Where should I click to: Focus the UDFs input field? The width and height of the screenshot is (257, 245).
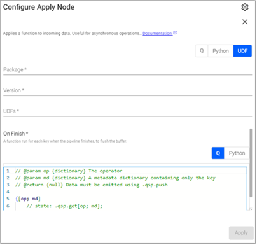(128, 111)
